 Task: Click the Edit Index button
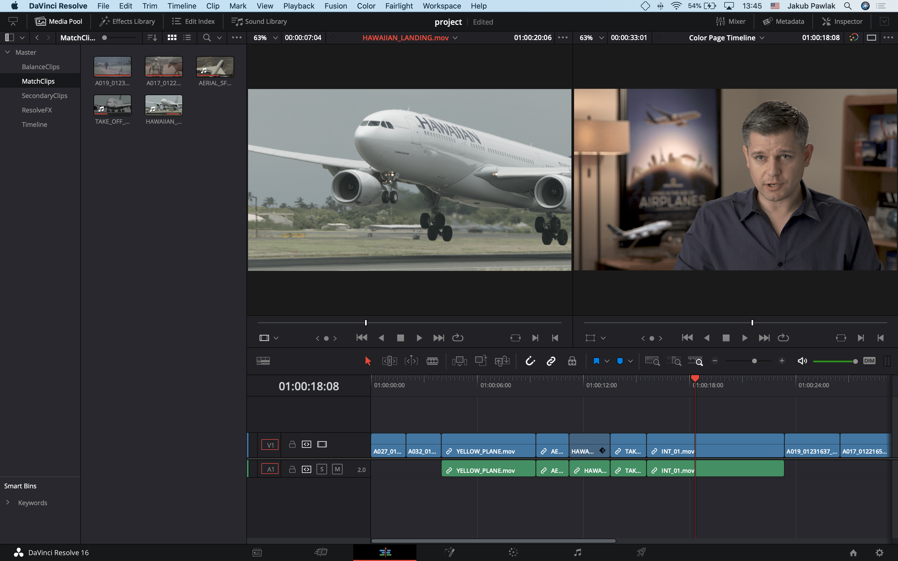coord(194,21)
